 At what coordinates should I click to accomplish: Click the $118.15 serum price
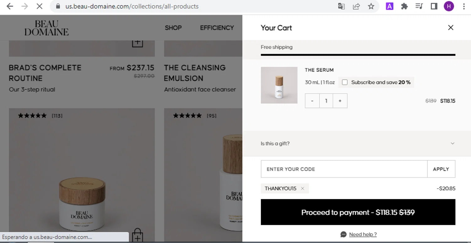point(448,101)
